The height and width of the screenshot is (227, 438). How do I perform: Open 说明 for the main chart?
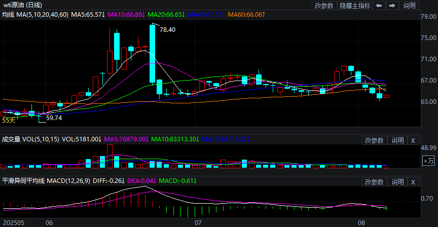coord(409,6)
